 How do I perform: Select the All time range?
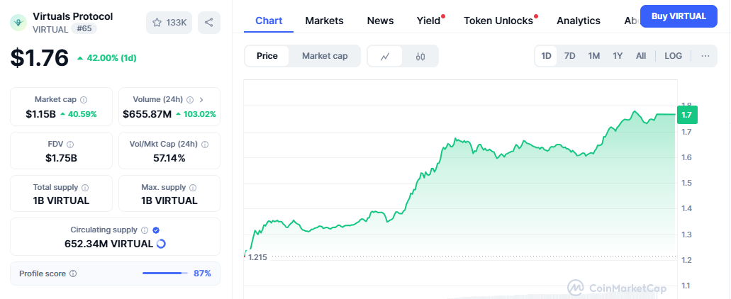(x=641, y=56)
